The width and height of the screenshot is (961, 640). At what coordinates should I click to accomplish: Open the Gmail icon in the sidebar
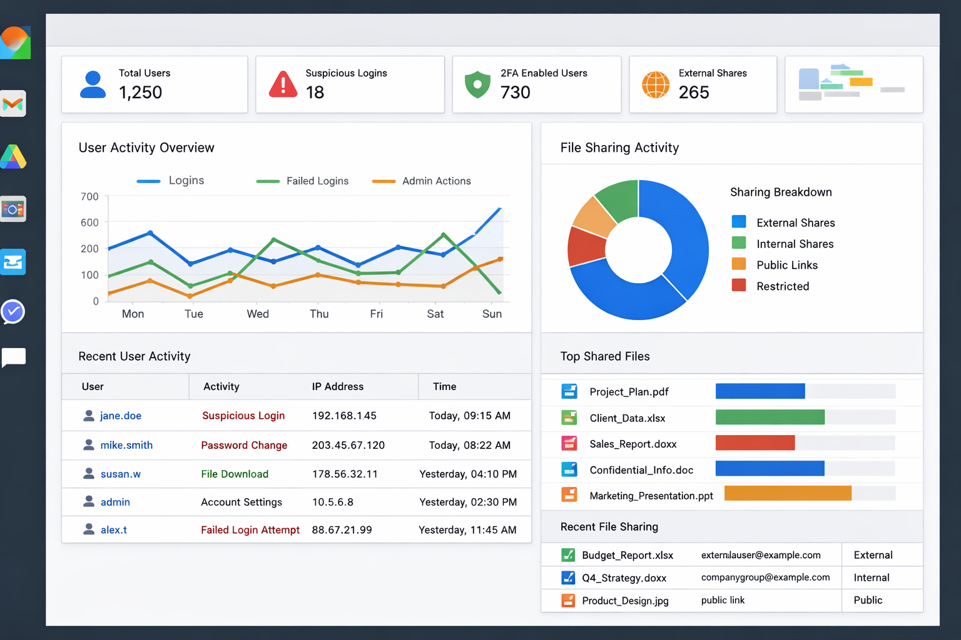pyautogui.click(x=13, y=103)
